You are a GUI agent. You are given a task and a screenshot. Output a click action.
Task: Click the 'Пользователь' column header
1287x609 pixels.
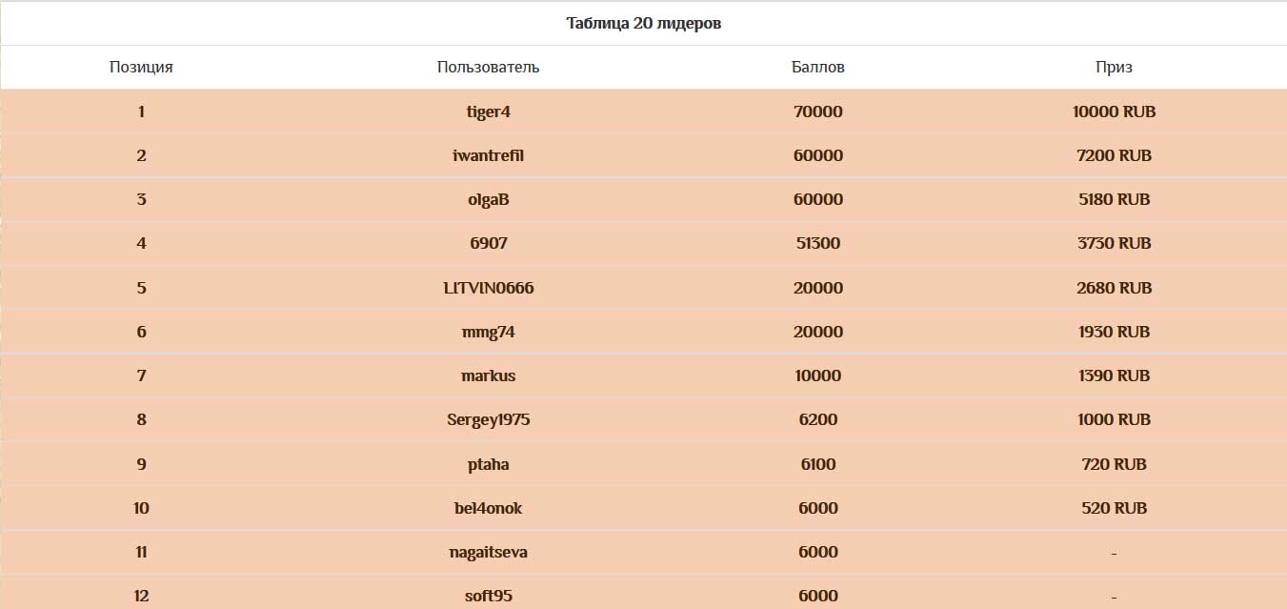coord(489,67)
